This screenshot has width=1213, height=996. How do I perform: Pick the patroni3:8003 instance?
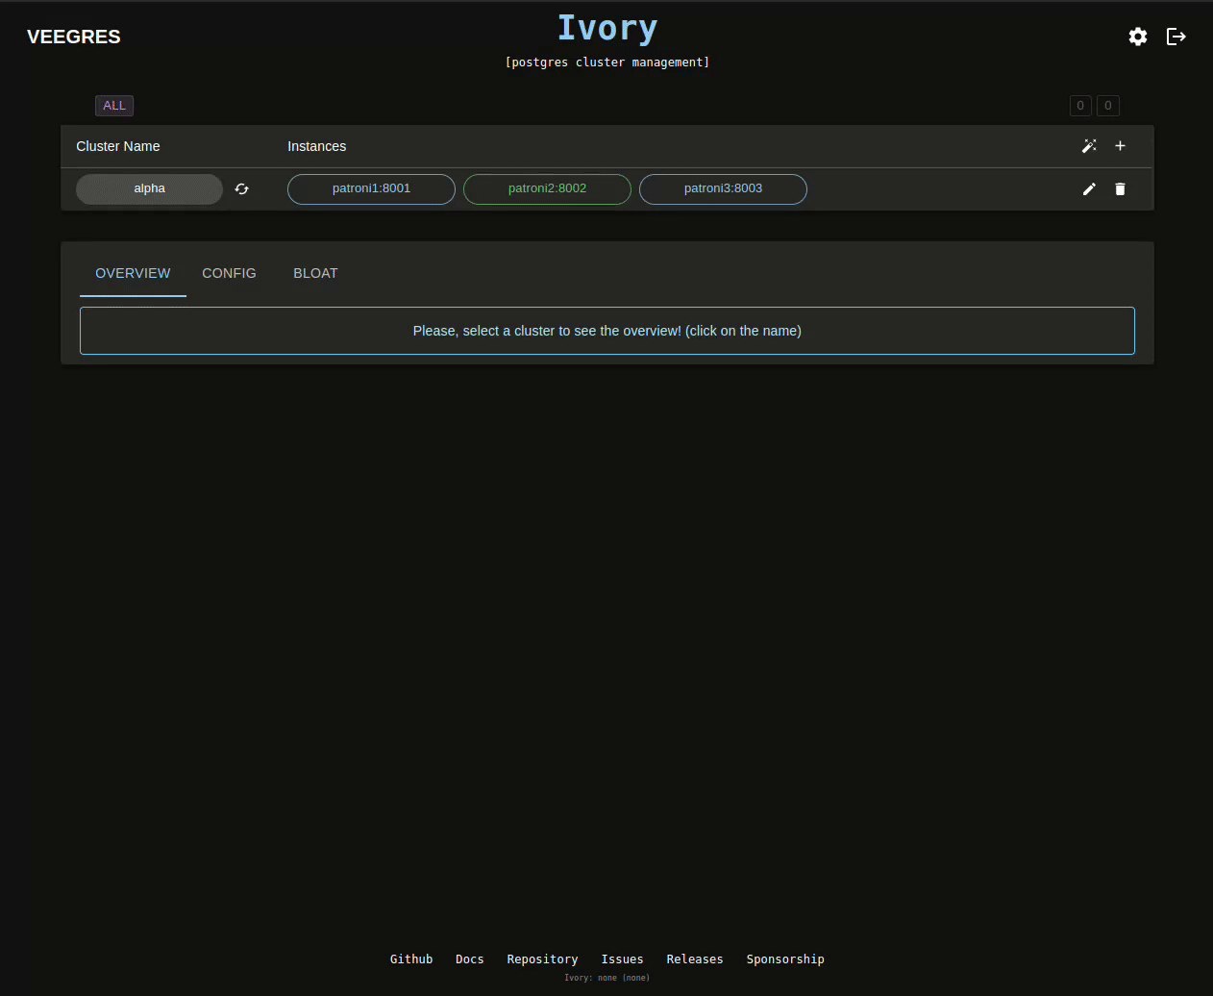(723, 189)
